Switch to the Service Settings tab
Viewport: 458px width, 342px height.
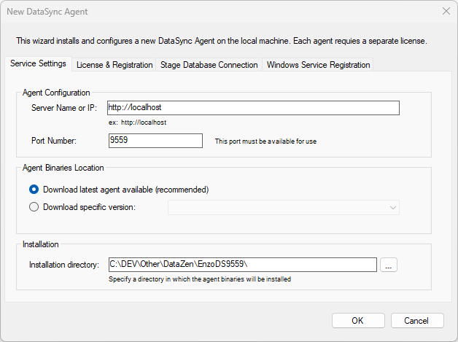[x=38, y=64]
